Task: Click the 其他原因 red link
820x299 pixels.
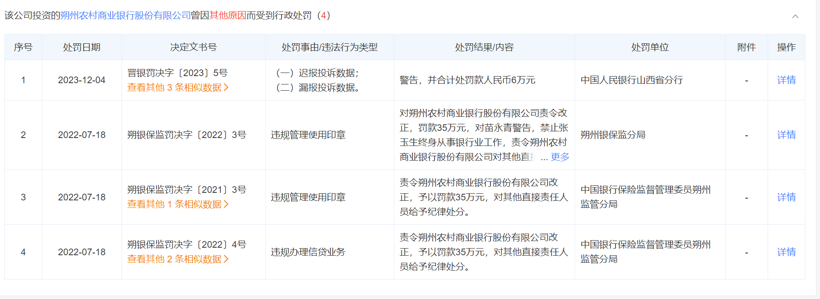Action: pyautogui.click(x=228, y=15)
